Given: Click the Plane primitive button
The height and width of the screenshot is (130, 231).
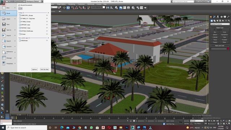Looking at the screenshot, I should pos(225,42).
